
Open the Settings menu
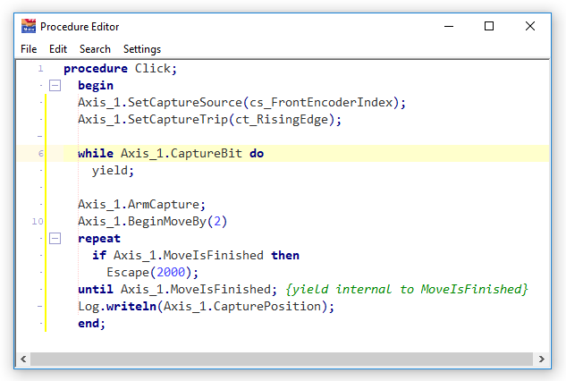pyautogui.click(x=142, y=49)
